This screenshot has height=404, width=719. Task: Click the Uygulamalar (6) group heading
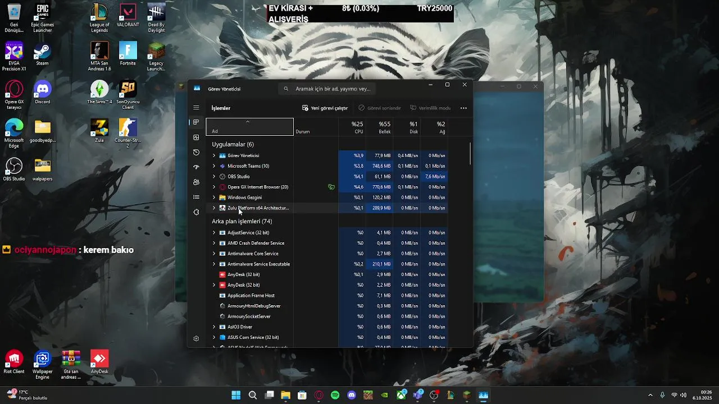233,144
